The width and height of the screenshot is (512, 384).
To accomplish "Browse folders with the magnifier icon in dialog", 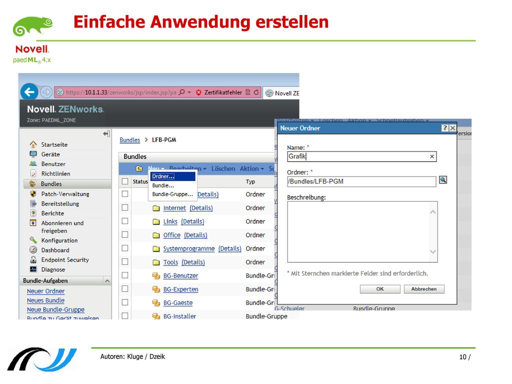I will click(443, 180).
